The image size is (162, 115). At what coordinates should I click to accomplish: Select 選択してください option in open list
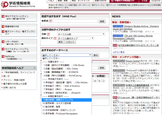tap(67, 58)
